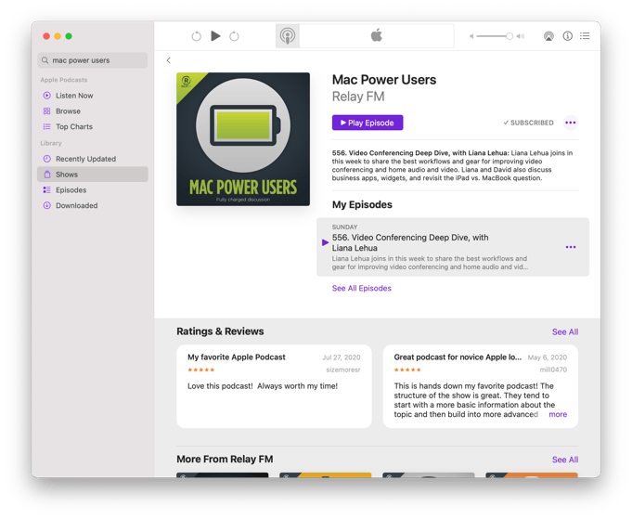Image resolution: width=632 pixels, height=519 pixels.
Task: Click the reviewer name sizemoresr
Action: (343, 370)
